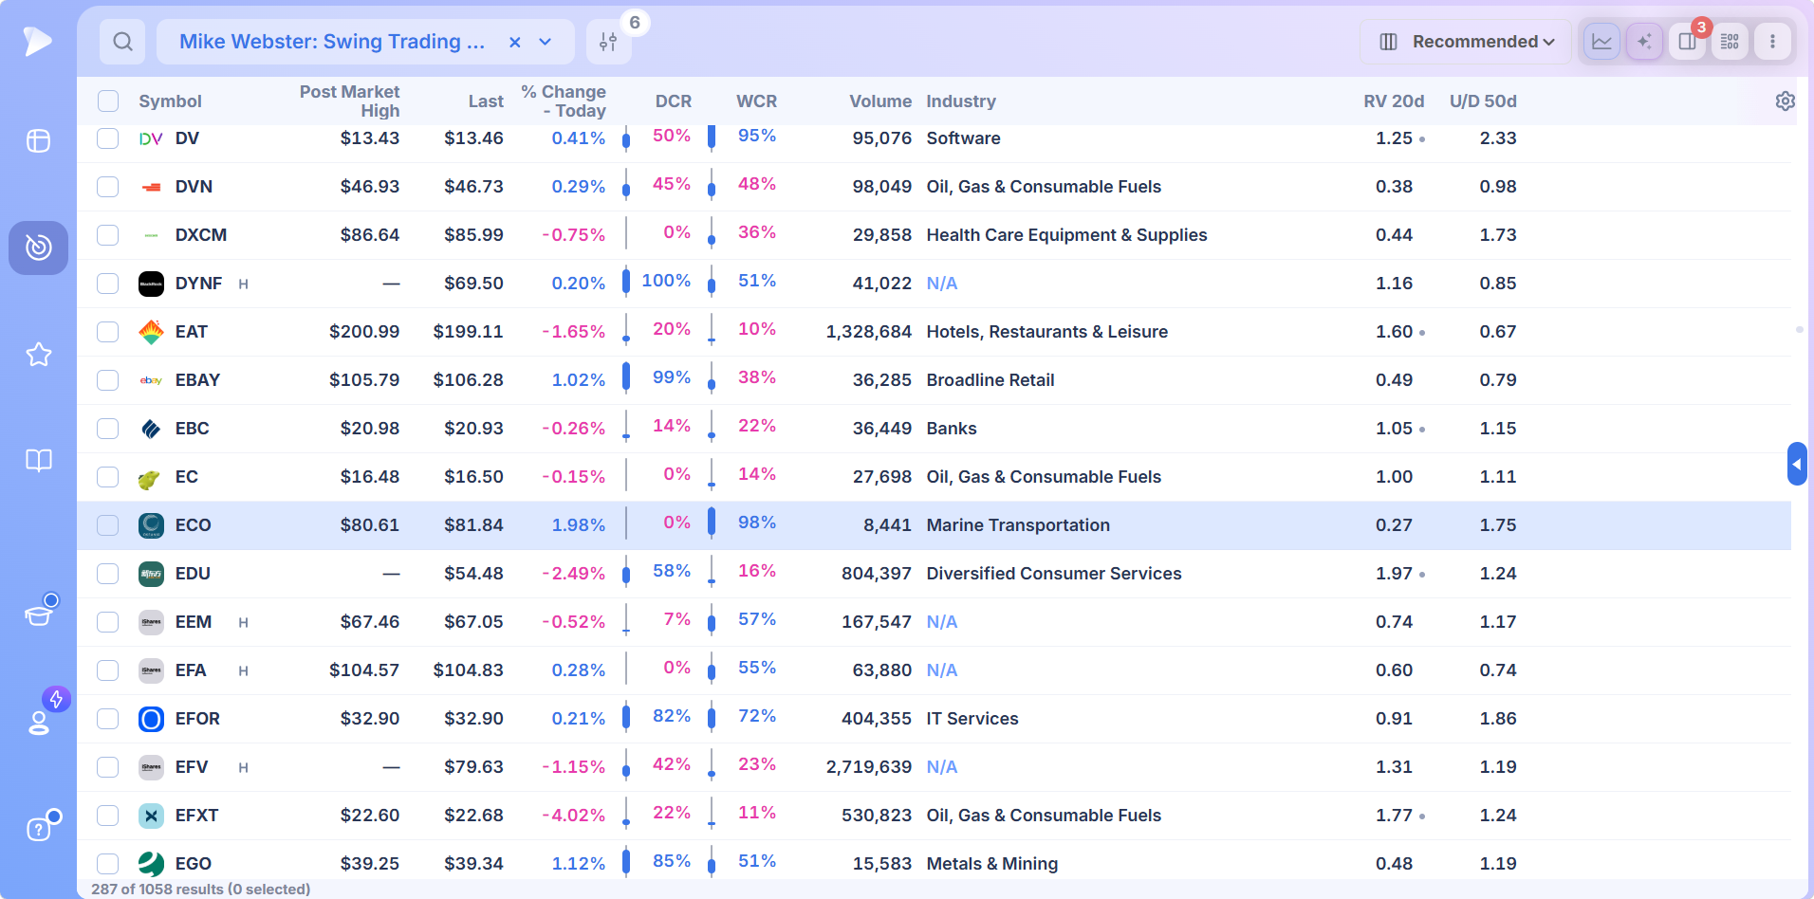The width and height of the screenshot is (1814, 899).
Task: Sort by the Symbol column header
Action: pos(170,101)
